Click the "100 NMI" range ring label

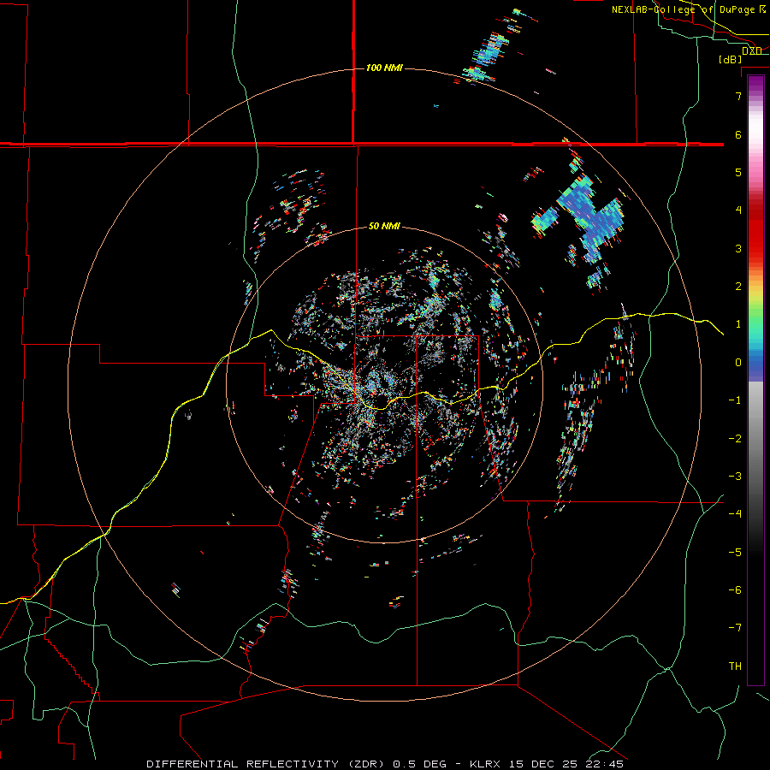tap(384, 68)
